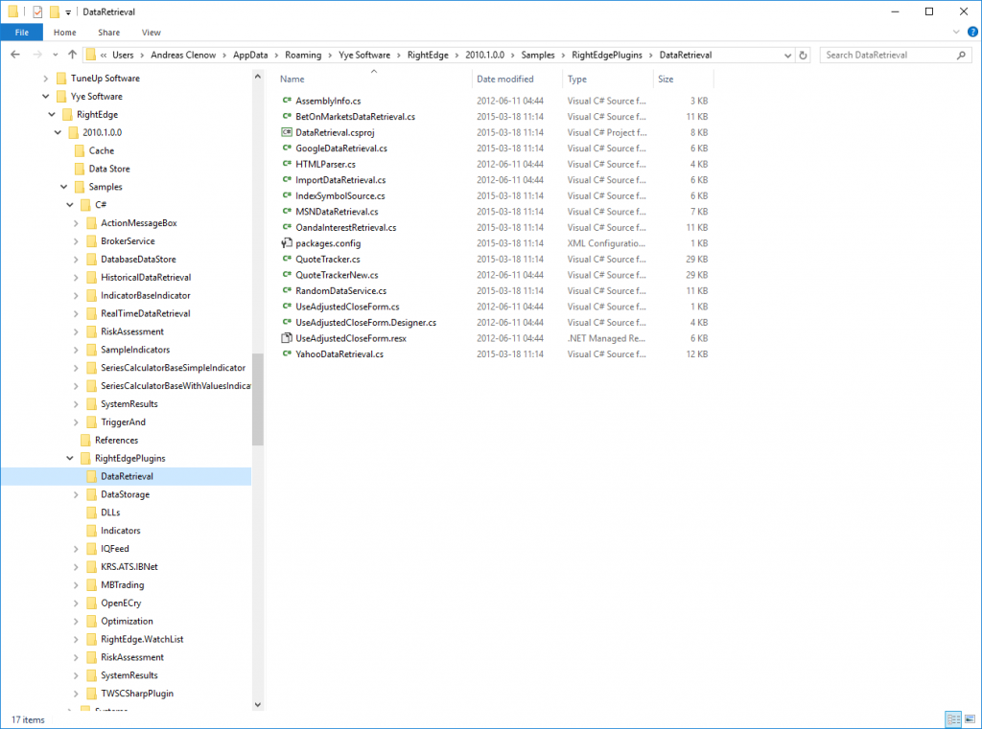Image resolution: width=982 pixels, height=729 pixels.
Task: Open the File menu
Action: [x=22, y=33]
